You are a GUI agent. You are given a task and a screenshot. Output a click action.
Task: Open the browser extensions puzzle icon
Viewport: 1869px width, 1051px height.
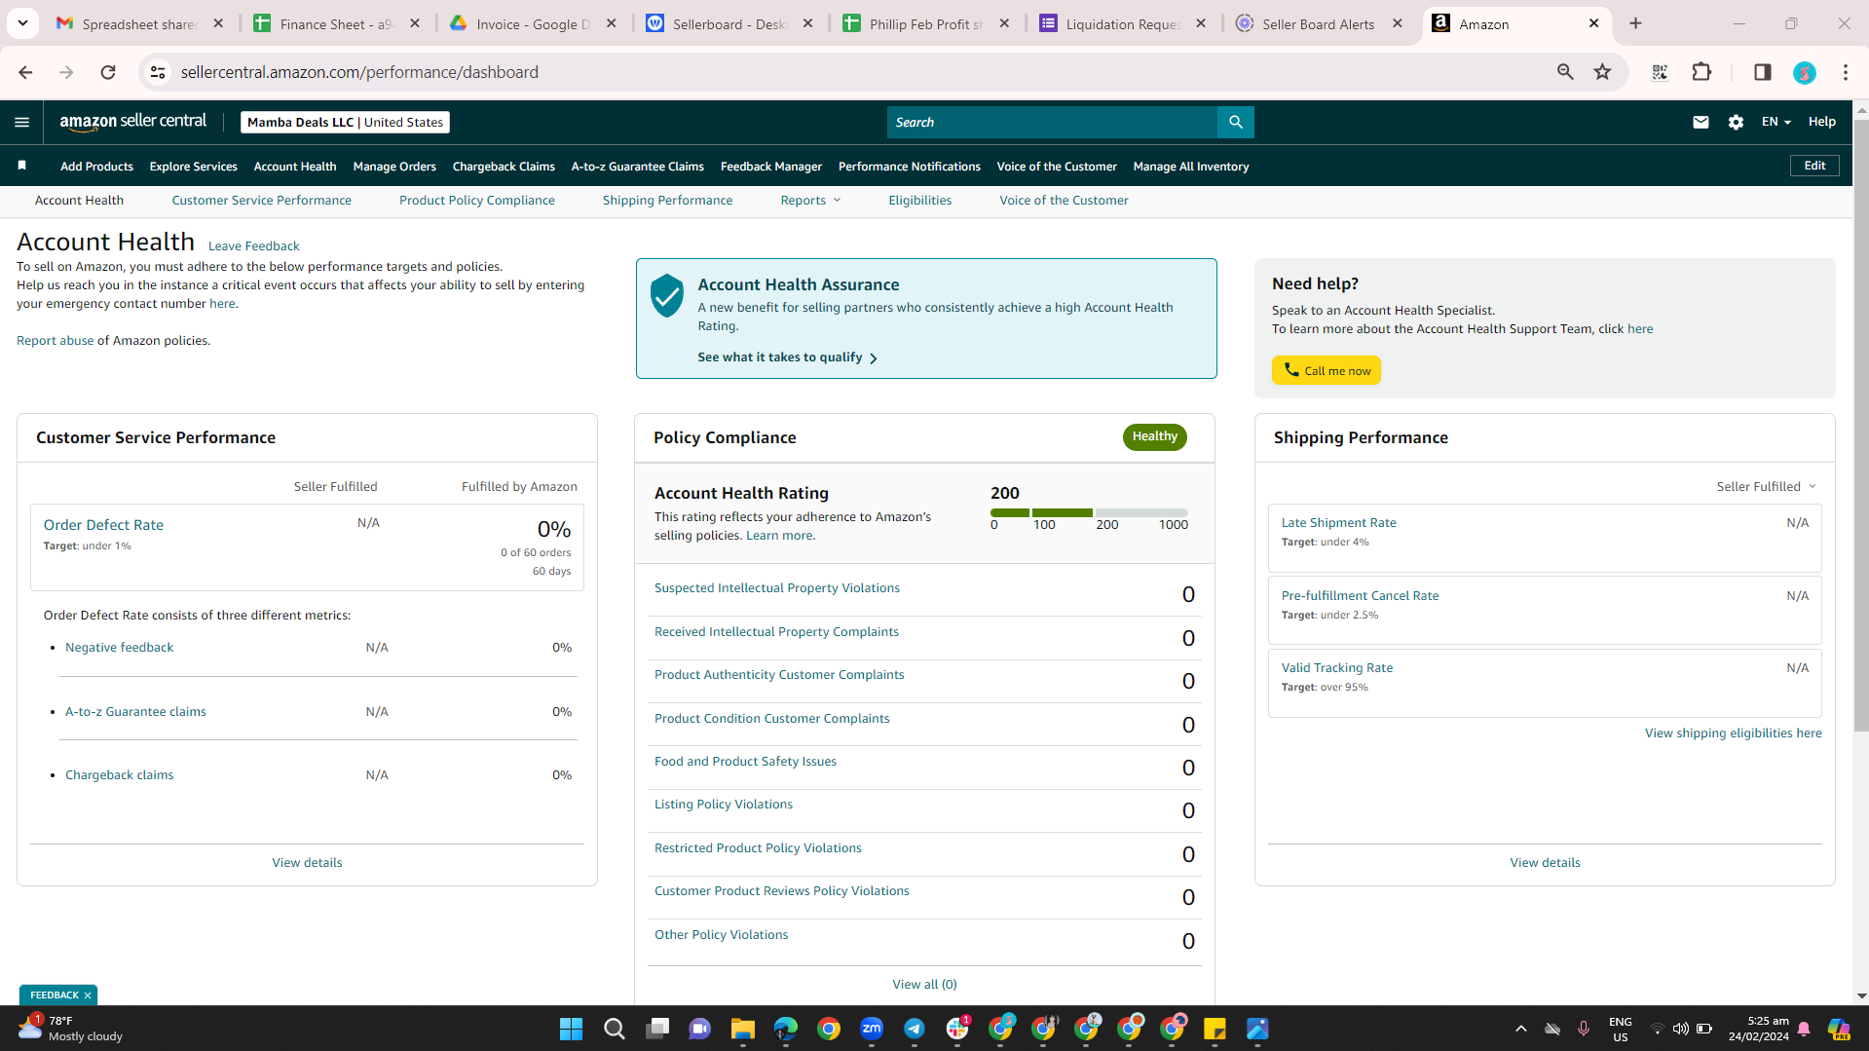click(1701, 72)
